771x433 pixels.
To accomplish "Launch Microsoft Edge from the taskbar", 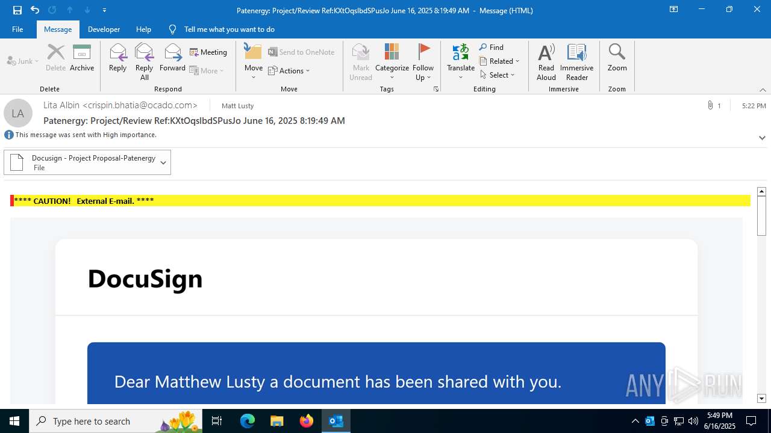I will click(248, 421).
